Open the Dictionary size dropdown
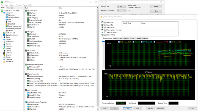This screenshot has height=111, width=198. [x=122, y=6]
